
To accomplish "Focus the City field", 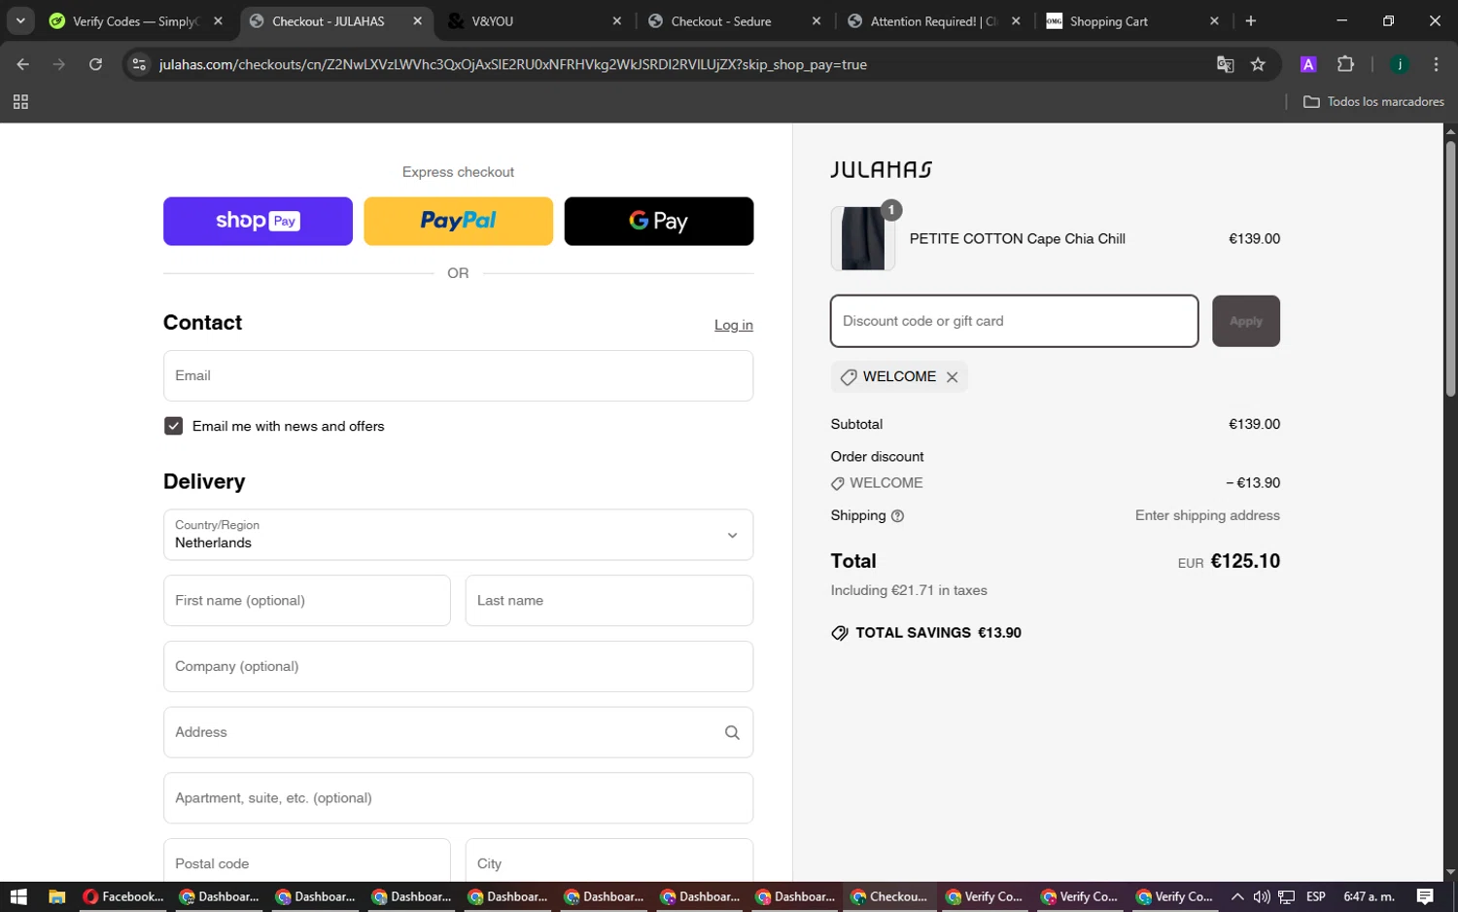I will pos(609,861).
